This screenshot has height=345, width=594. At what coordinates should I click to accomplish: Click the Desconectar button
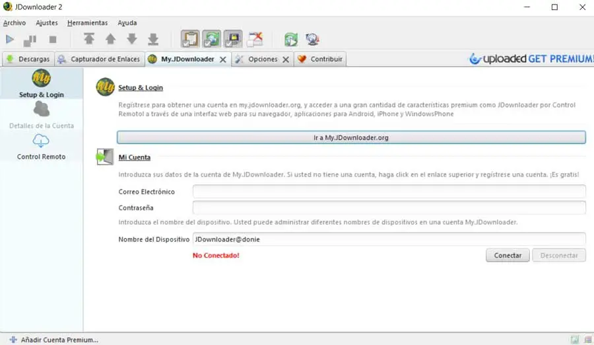pos(559,255)
